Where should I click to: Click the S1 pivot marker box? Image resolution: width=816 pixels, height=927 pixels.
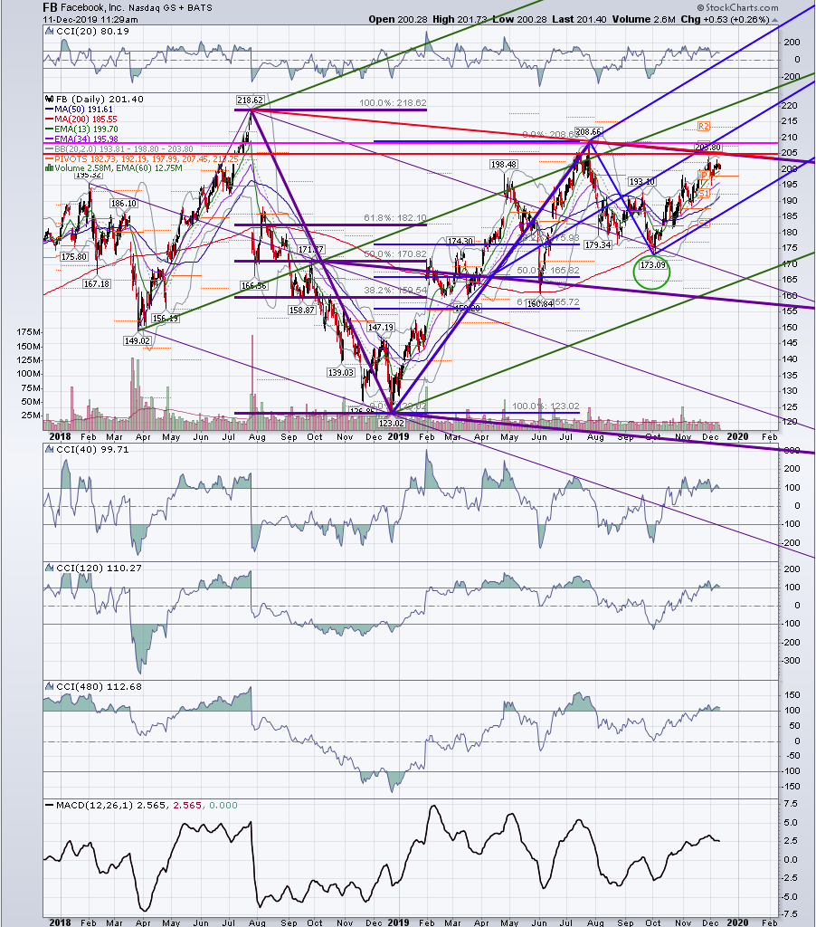coord(703,194)
